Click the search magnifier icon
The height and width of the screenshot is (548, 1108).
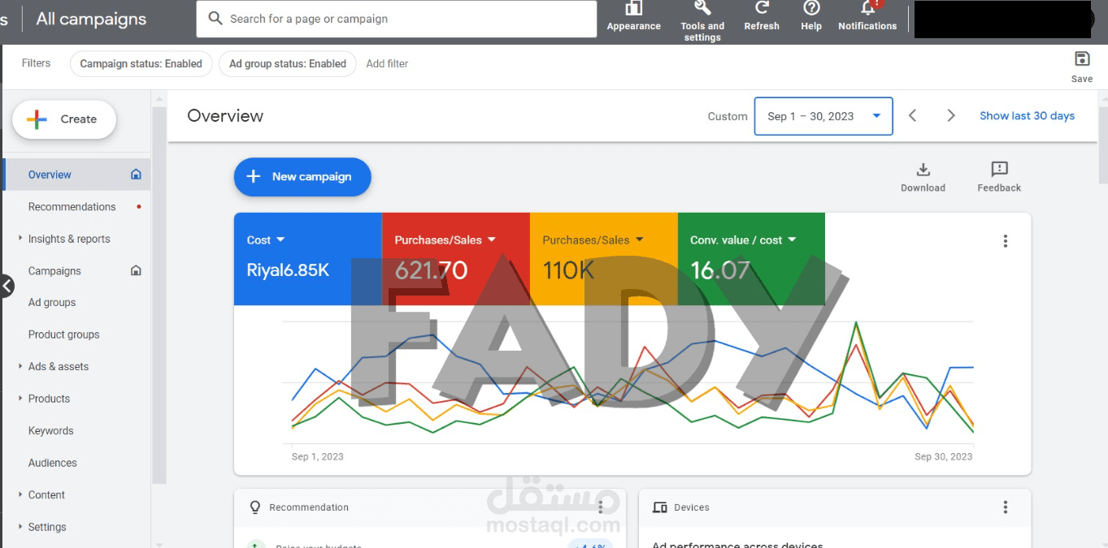tap(215, 18)
